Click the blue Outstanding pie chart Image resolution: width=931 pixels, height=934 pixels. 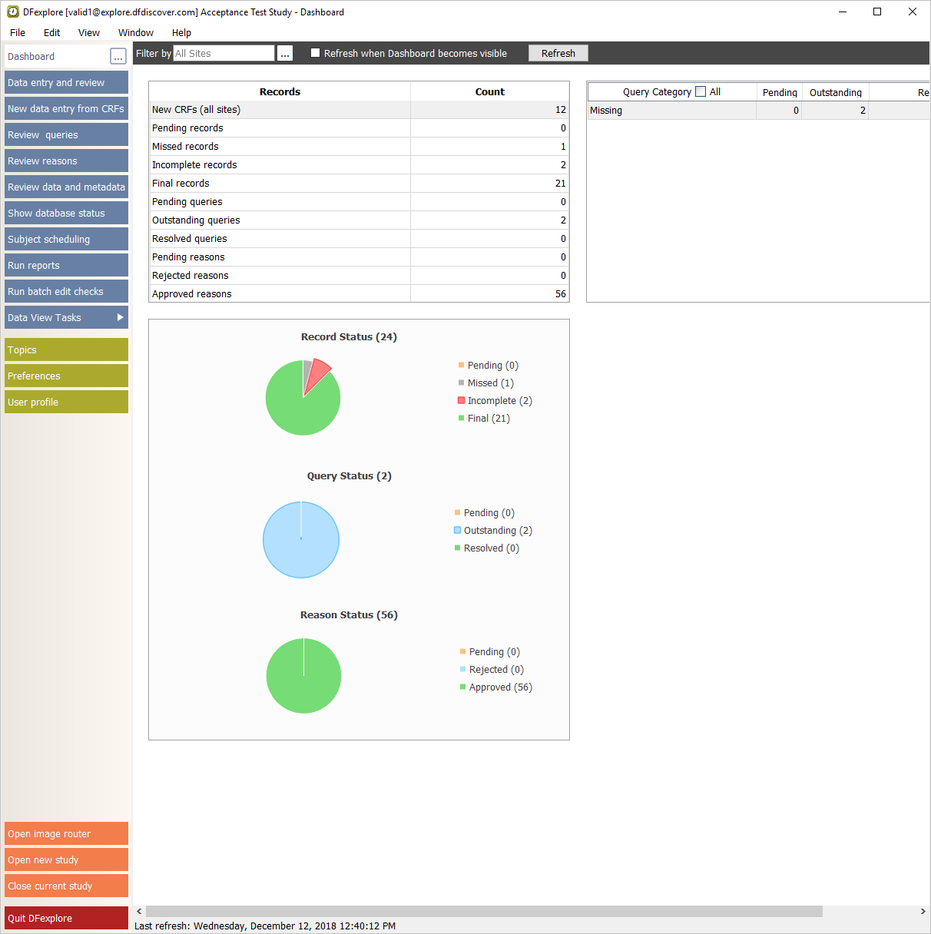[301, 540]
